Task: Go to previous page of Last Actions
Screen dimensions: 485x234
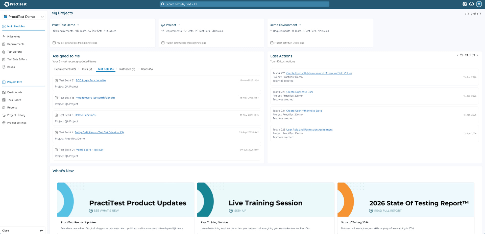Action: [x=458, y=55]
